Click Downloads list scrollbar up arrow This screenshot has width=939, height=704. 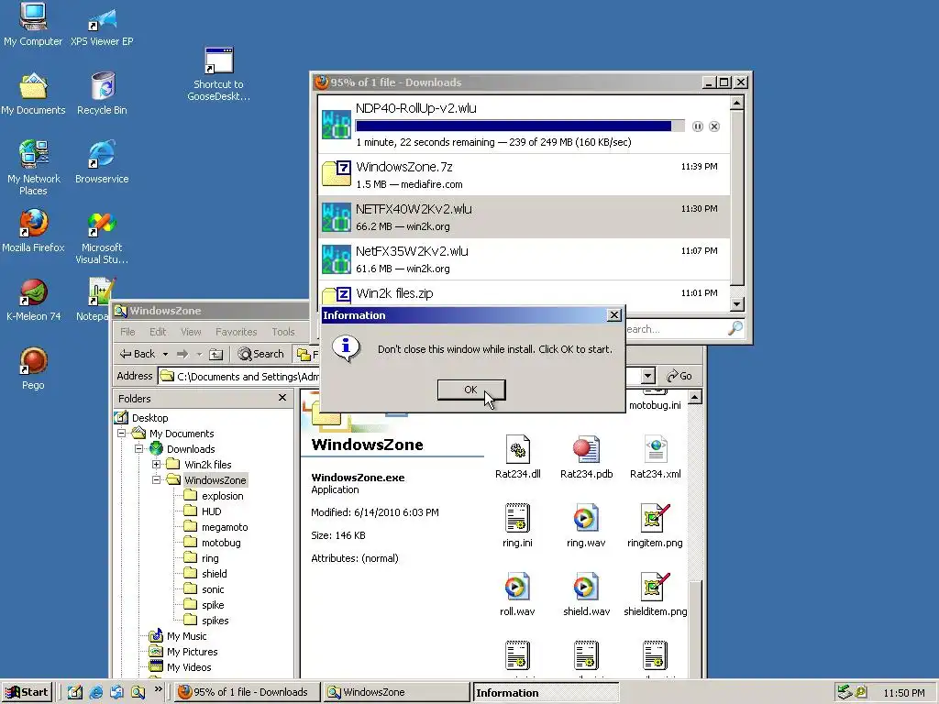[737, 103]
